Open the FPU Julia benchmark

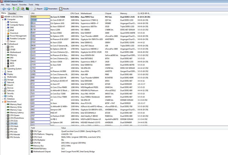[x=14, y=132]
